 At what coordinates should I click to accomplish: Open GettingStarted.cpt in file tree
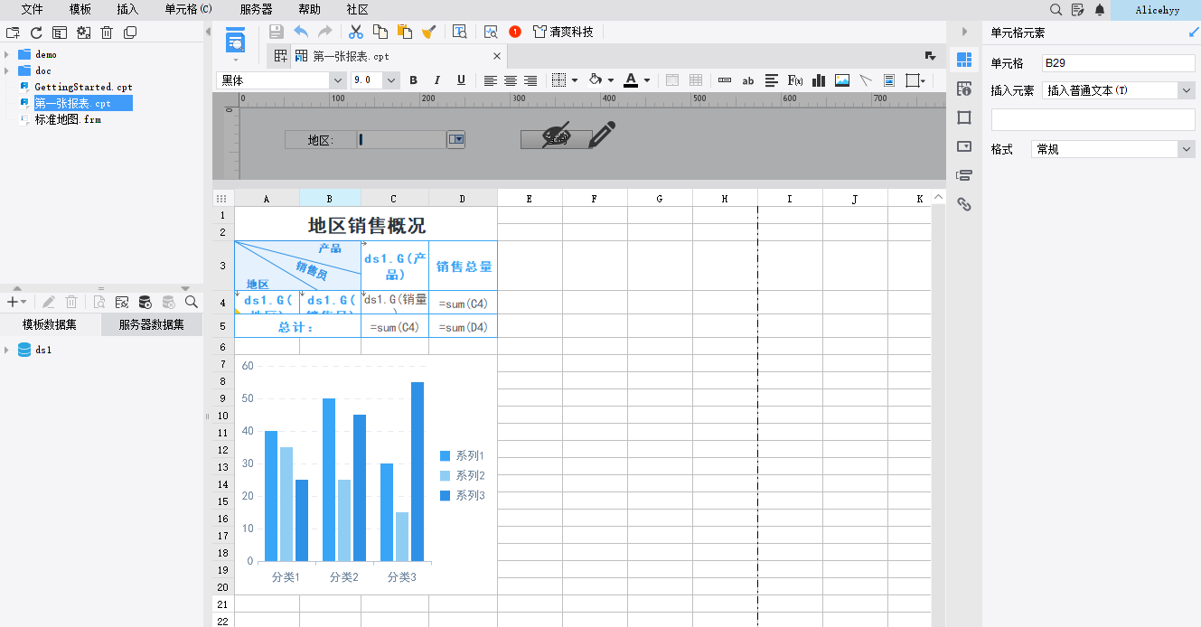click(83, 87)
